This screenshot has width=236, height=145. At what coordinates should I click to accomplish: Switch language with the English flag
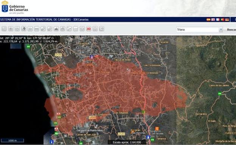pyautogui.click(x=213, y=20)
